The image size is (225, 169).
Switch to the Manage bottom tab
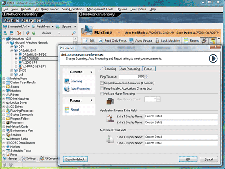(10, 159)
